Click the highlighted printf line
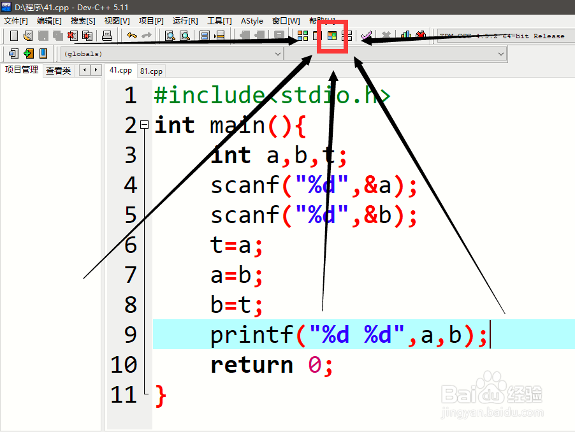 coord(364,334)
